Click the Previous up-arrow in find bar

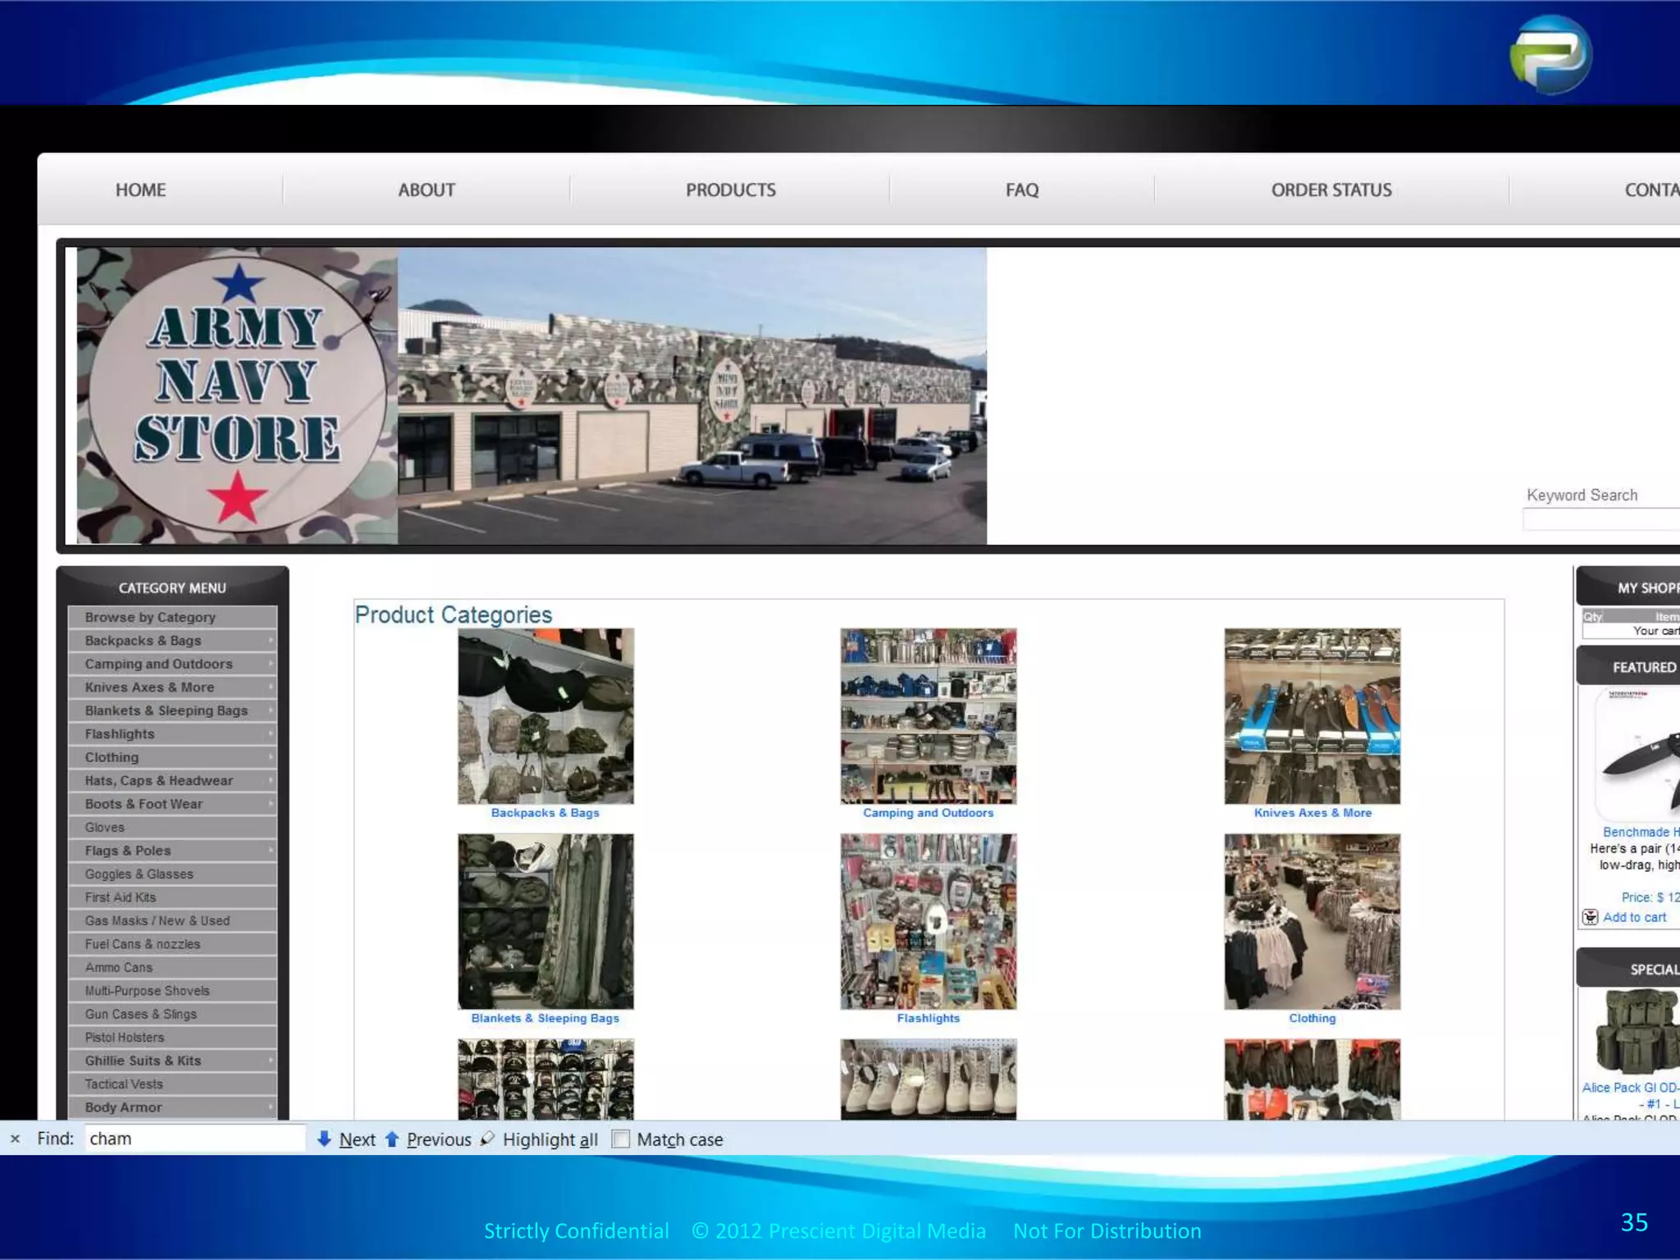pos(392,1139)
